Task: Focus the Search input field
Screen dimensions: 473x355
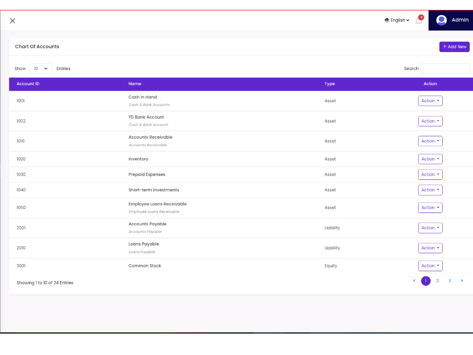Action: pos(445,69)
